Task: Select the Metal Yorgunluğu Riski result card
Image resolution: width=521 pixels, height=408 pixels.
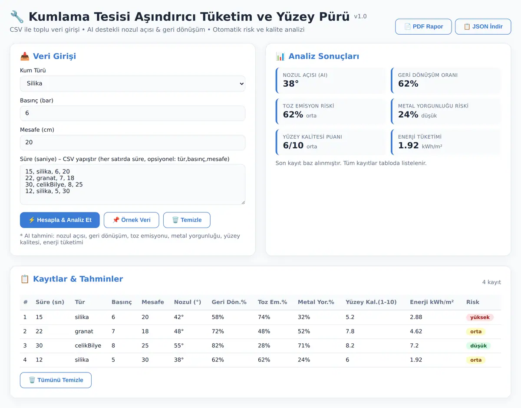Action: (x=446, y=111)
